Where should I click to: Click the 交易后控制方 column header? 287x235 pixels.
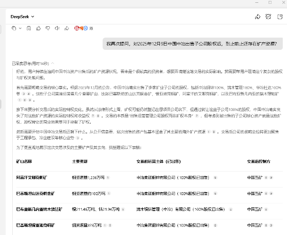point(259,162)
